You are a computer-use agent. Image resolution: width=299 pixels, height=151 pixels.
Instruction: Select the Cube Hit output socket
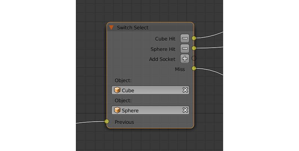coord(194,38)
